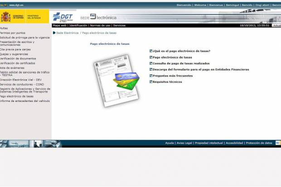Screen dimensions: 281x187
Task: Click icon beside Preguntas más frecuentes
Action: pos(151,76)
